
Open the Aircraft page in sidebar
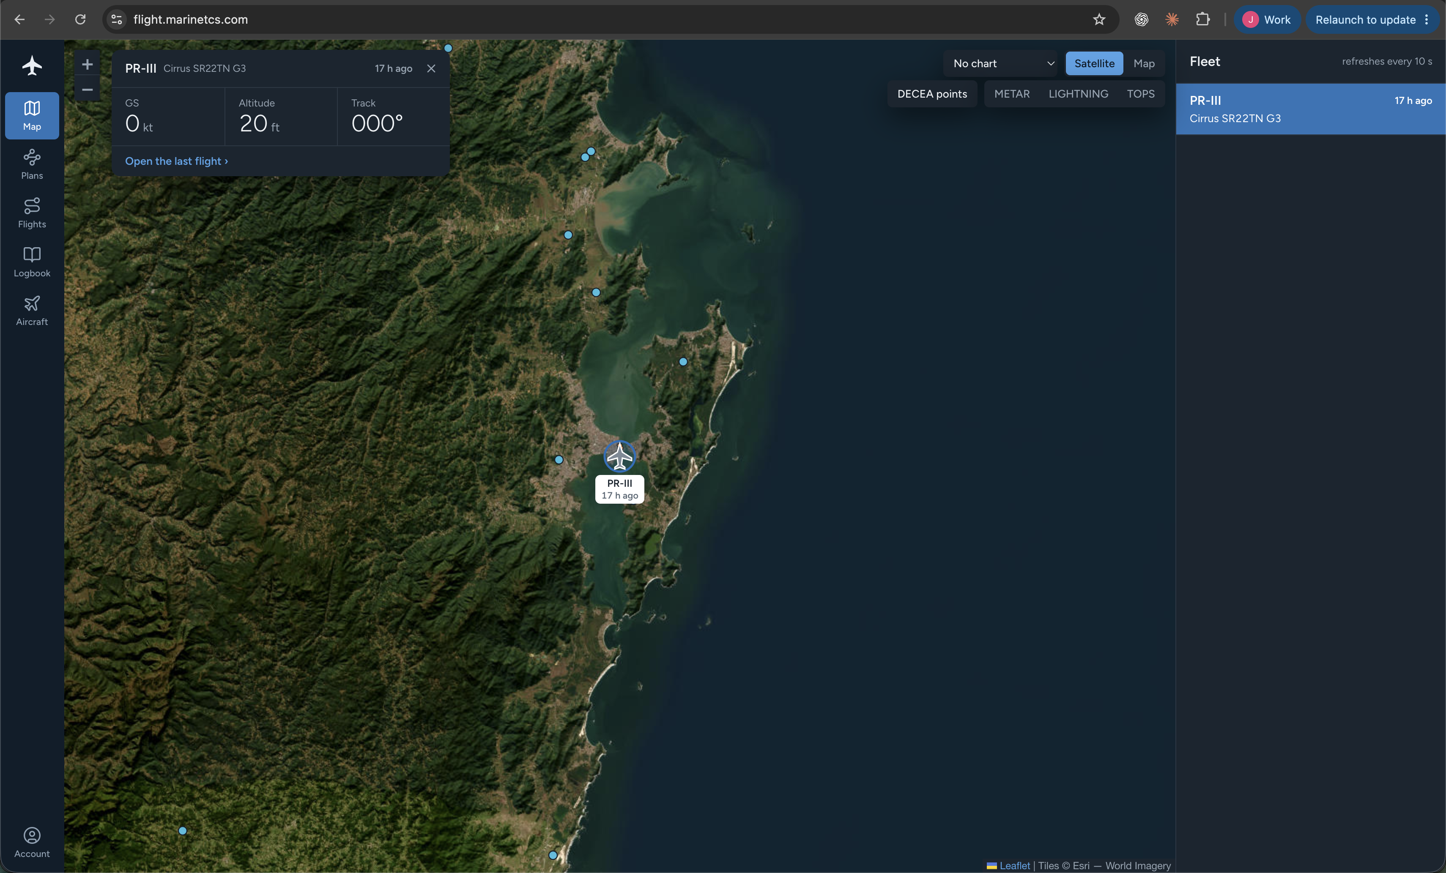coord(32,310)
